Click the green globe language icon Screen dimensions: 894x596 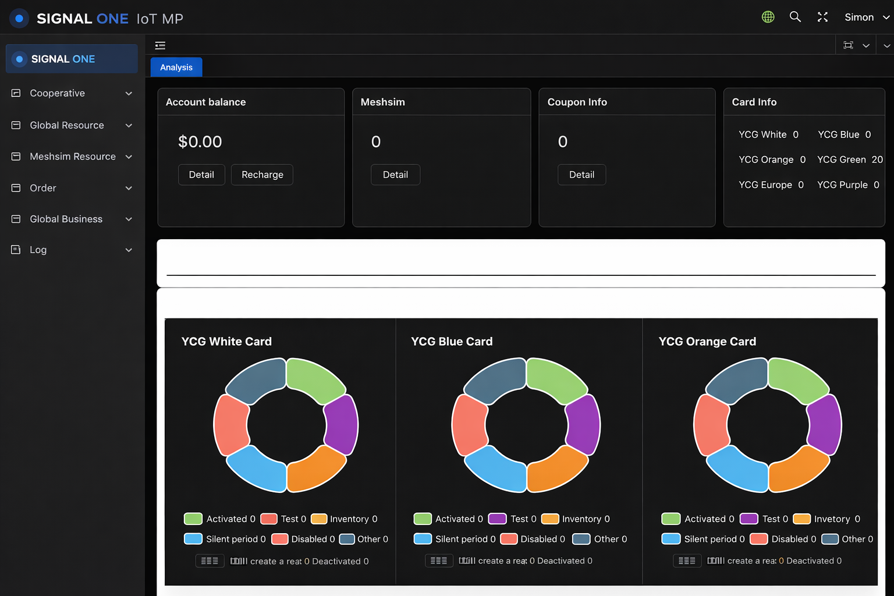[768, 17]
